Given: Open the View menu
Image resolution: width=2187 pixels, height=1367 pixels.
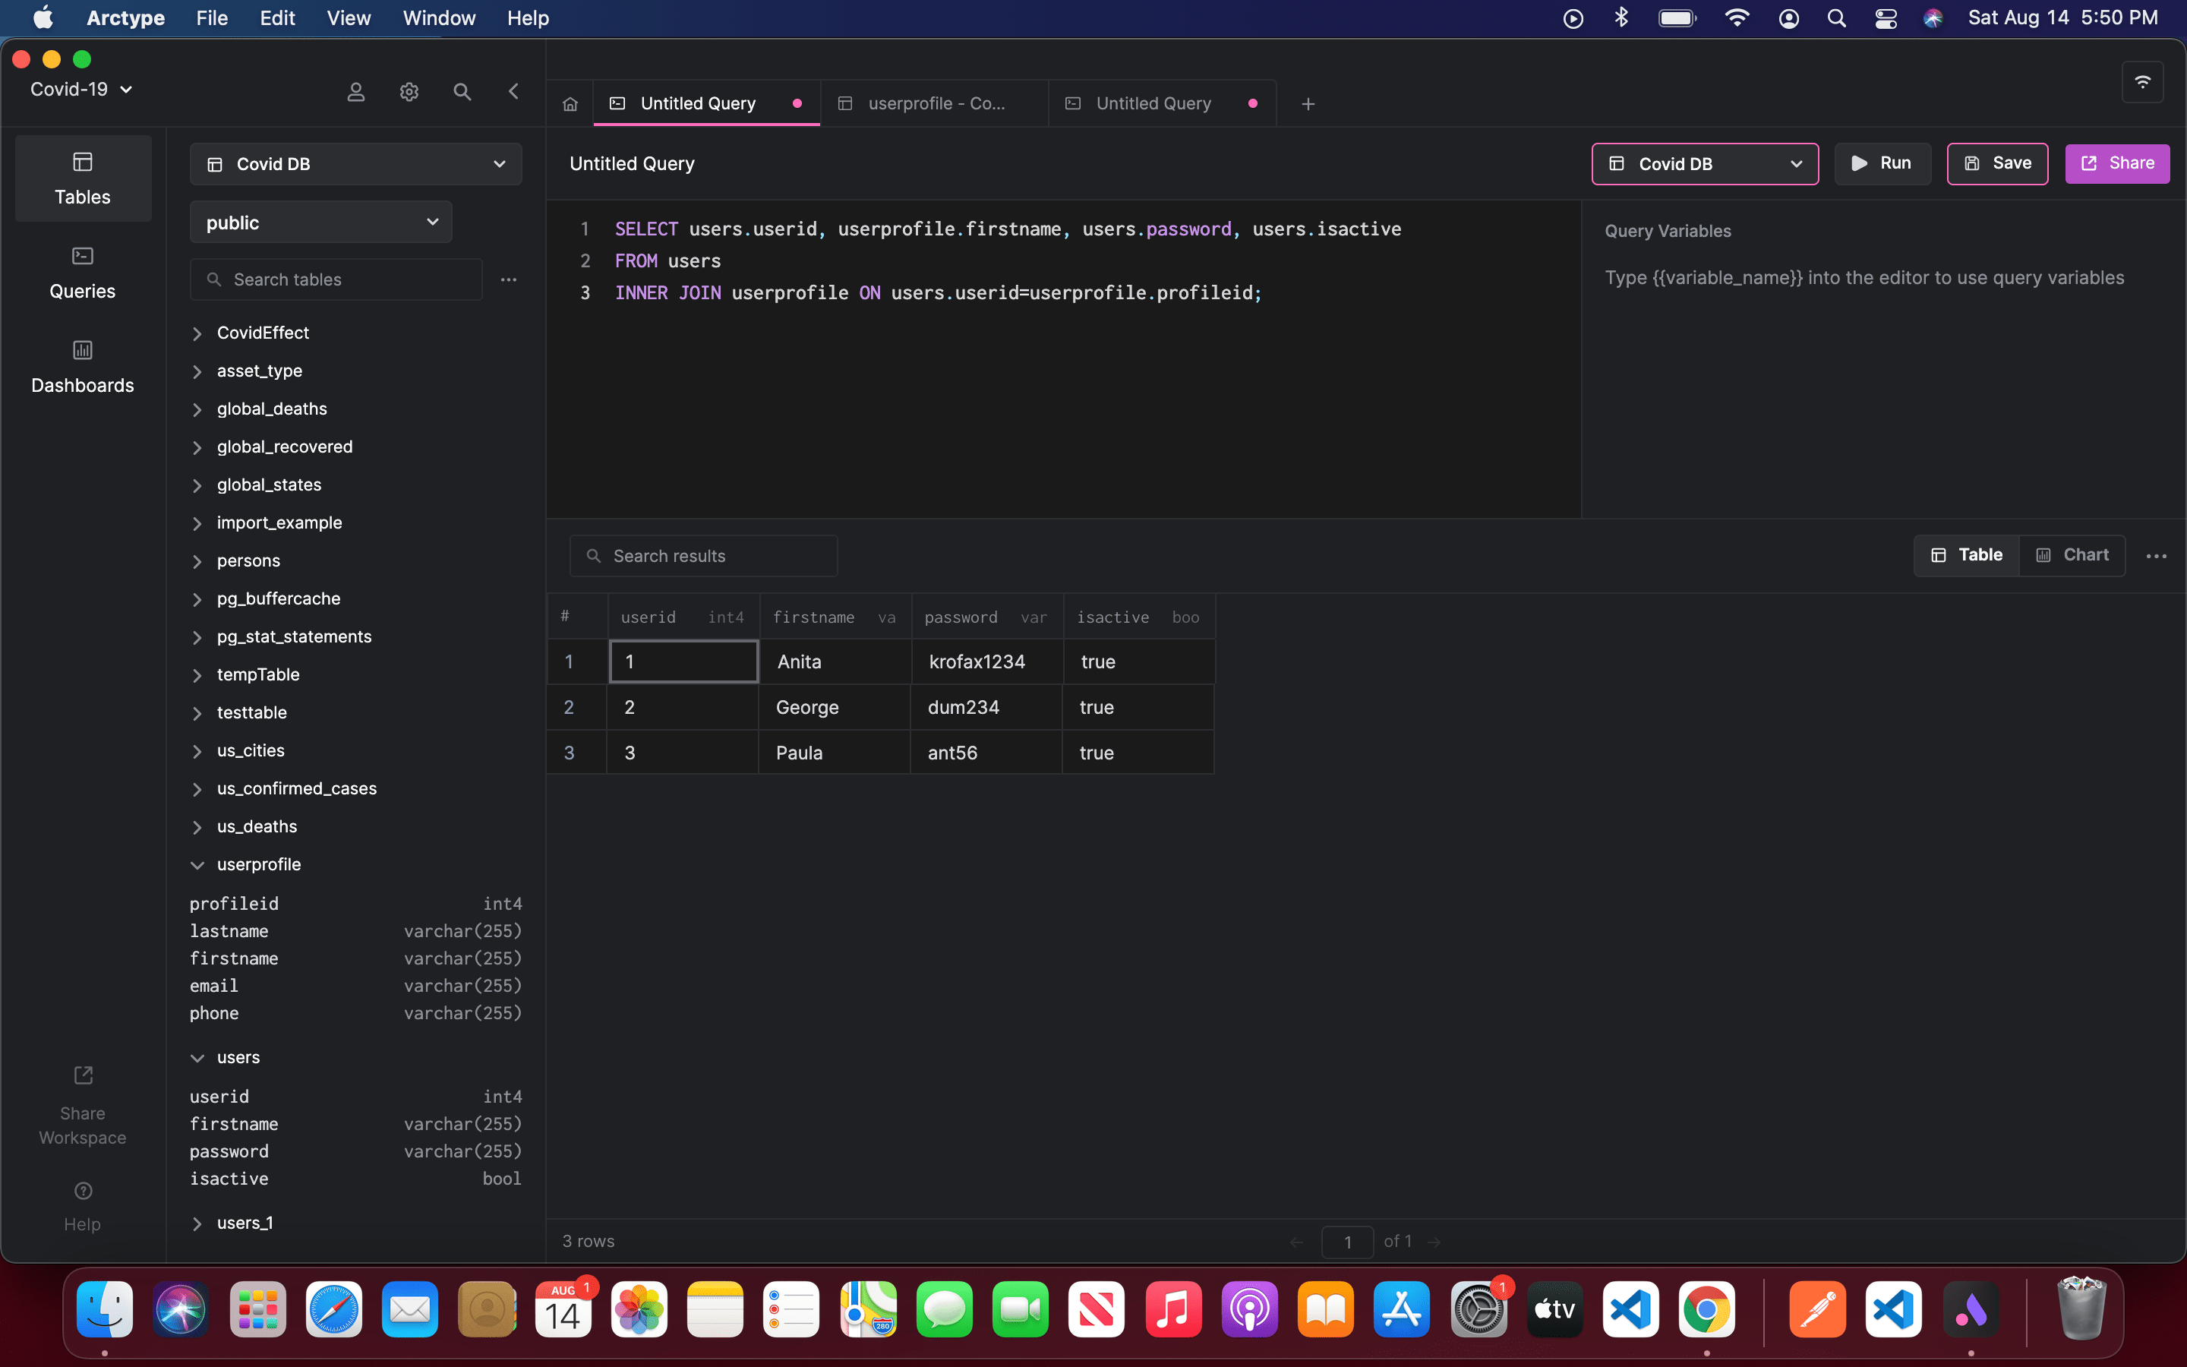Looking at the screenshot, I should [x=348, y=18].
